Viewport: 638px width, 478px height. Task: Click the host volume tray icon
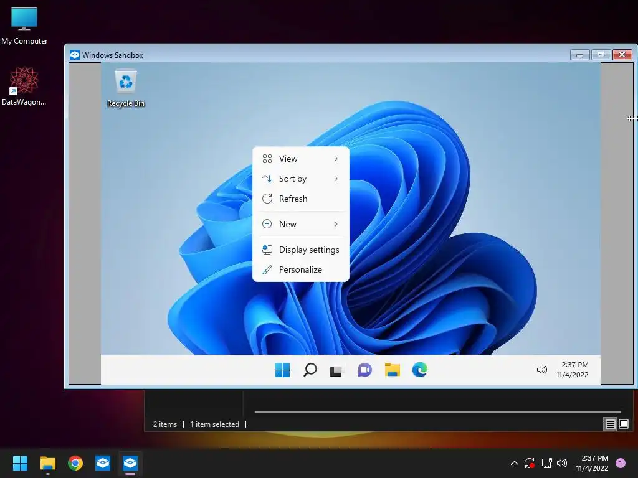tap(562, 463)
